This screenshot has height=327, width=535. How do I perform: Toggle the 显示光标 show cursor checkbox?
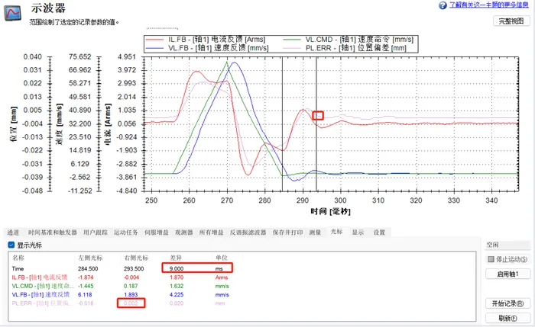click(11, 245)
